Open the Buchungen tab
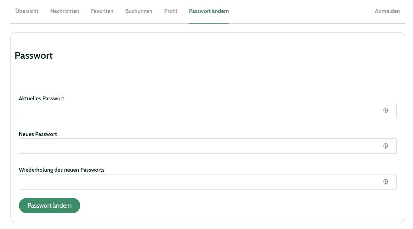 (139, 11)
